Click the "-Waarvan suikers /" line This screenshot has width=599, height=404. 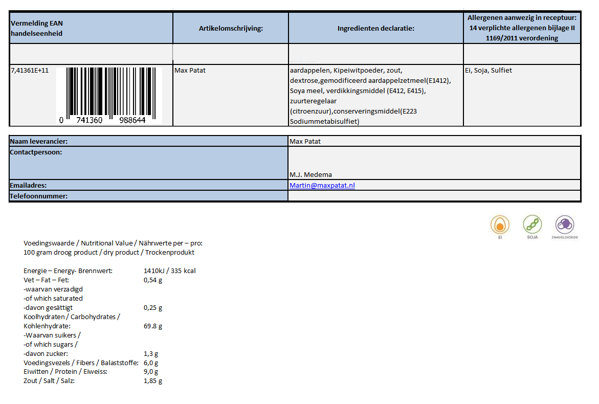(x=52, y=335)
